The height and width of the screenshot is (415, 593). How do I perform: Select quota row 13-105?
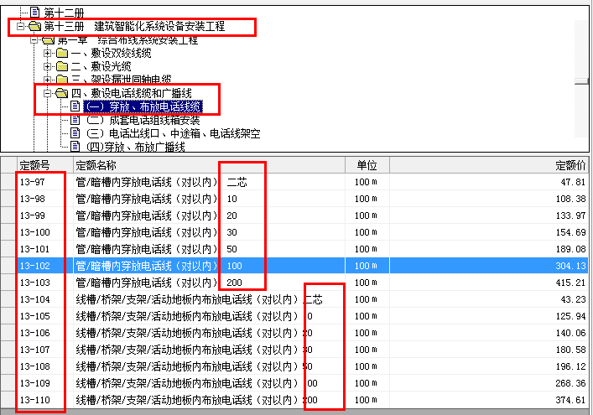click(x=294, y=316)
